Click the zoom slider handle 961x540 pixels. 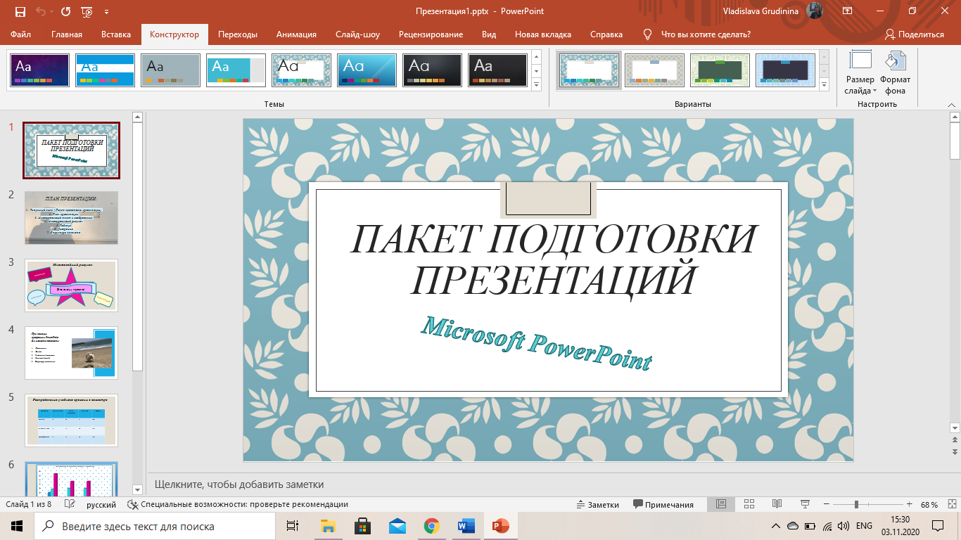point(856,504)
